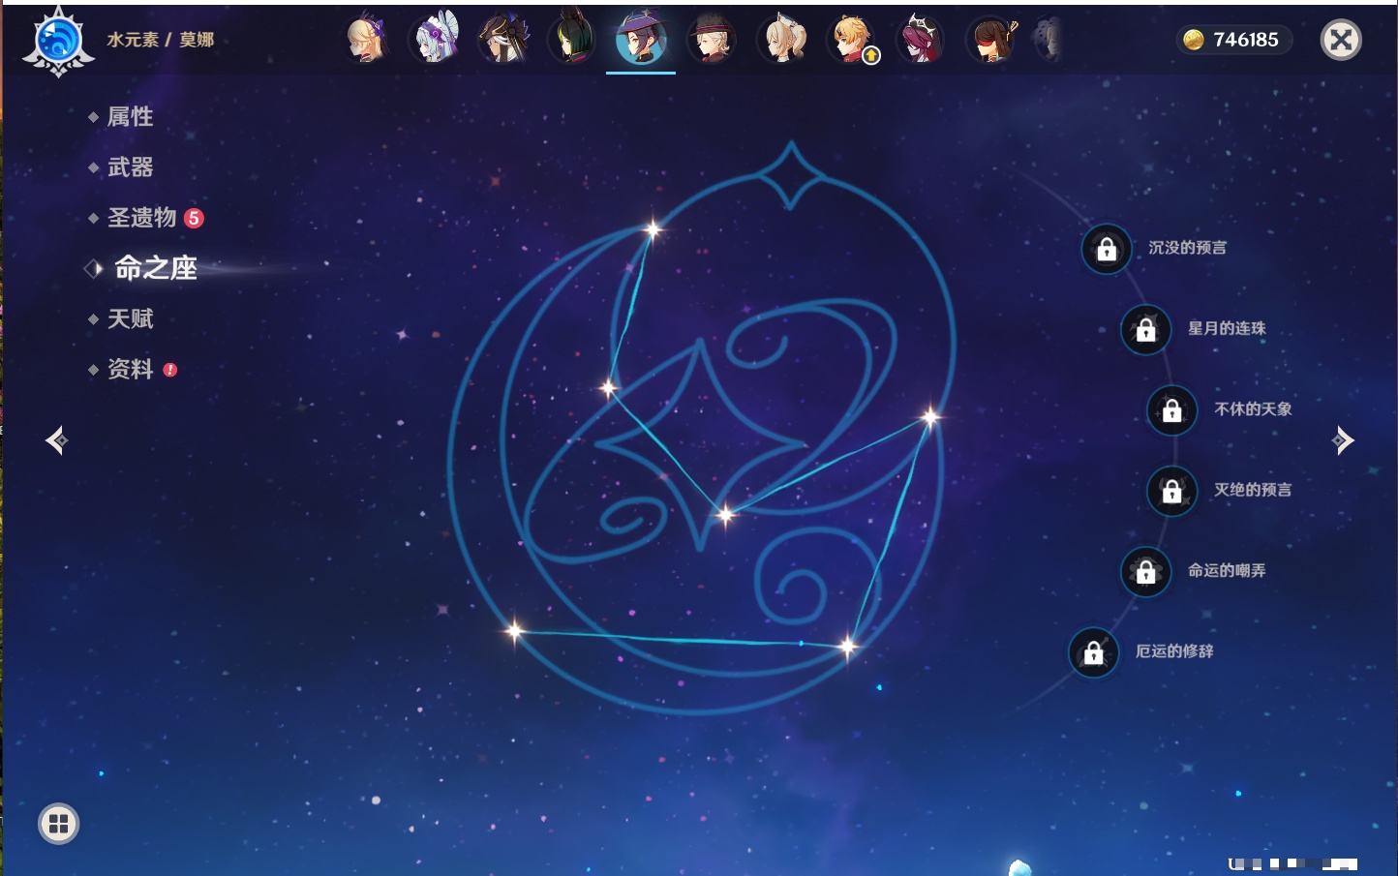Click the 命运的嘲弄 constellation label
Viewport: 1398px width, 876px height.
point(1227,570)
